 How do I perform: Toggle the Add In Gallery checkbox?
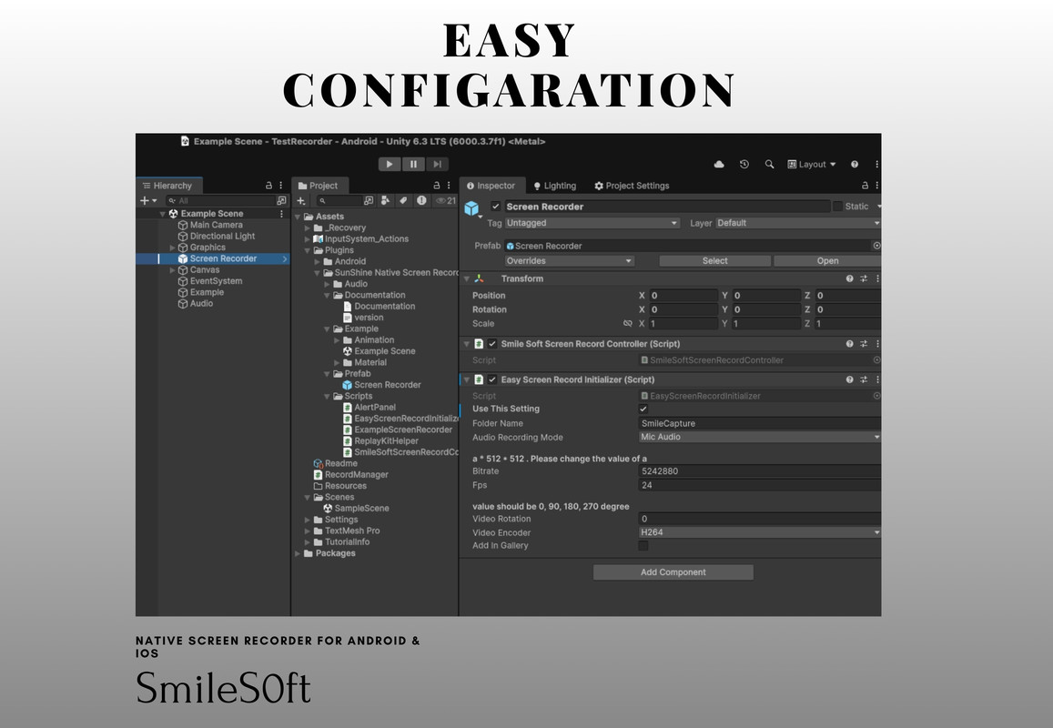tap(643, 546)
